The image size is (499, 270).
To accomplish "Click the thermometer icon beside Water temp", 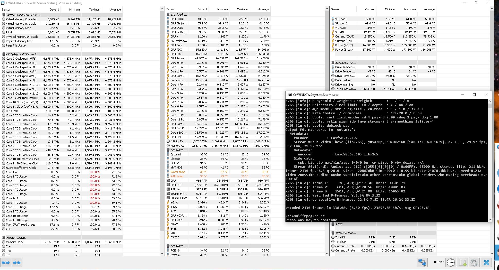I will point(168,172).
